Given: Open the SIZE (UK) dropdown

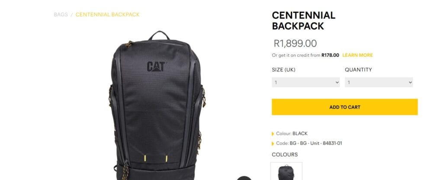Looking at the screenshot, I should (x=306, y=82).
